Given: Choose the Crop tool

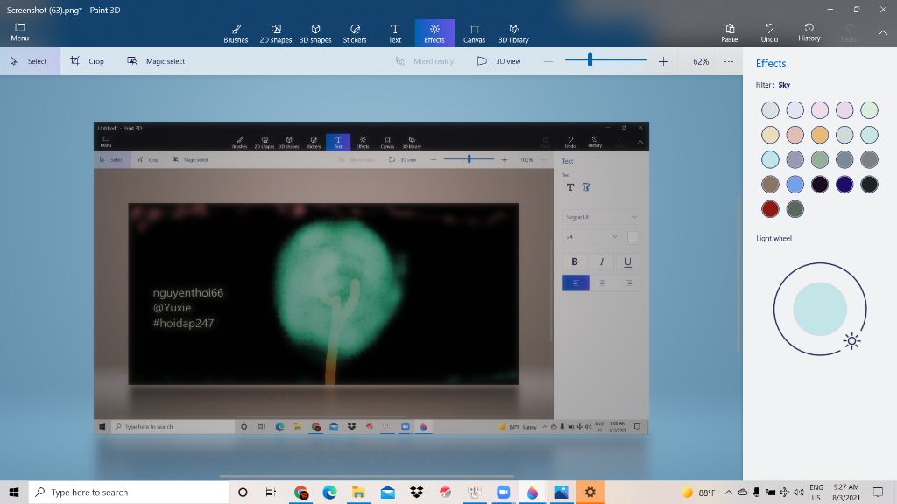Looking at the screenshot, I should (x=87, y=61).
